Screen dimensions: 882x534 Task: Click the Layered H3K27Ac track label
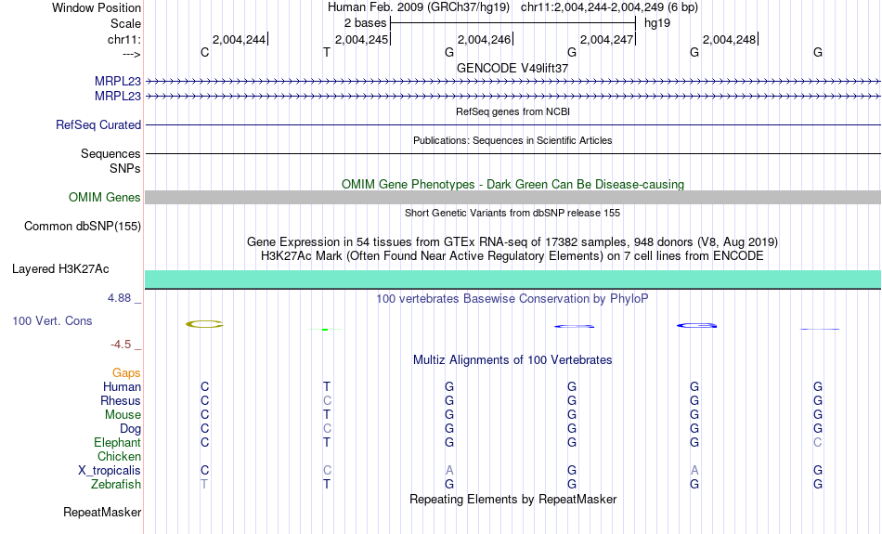(60, 269)
